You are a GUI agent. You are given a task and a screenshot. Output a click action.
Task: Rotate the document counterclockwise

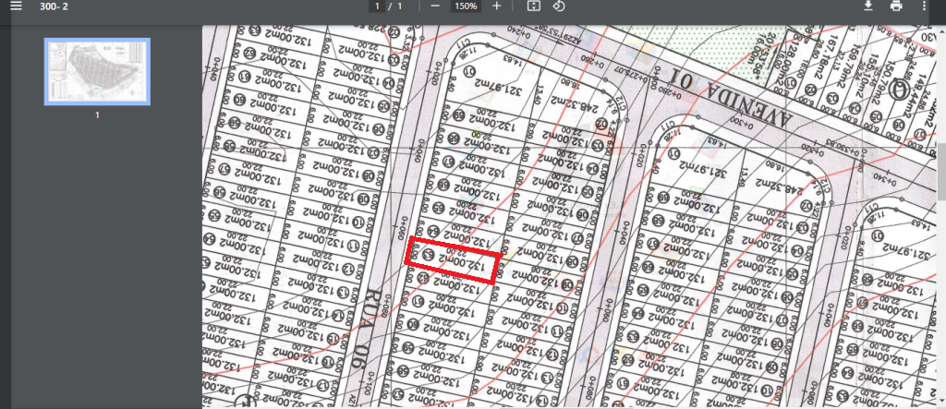(558, 6)
